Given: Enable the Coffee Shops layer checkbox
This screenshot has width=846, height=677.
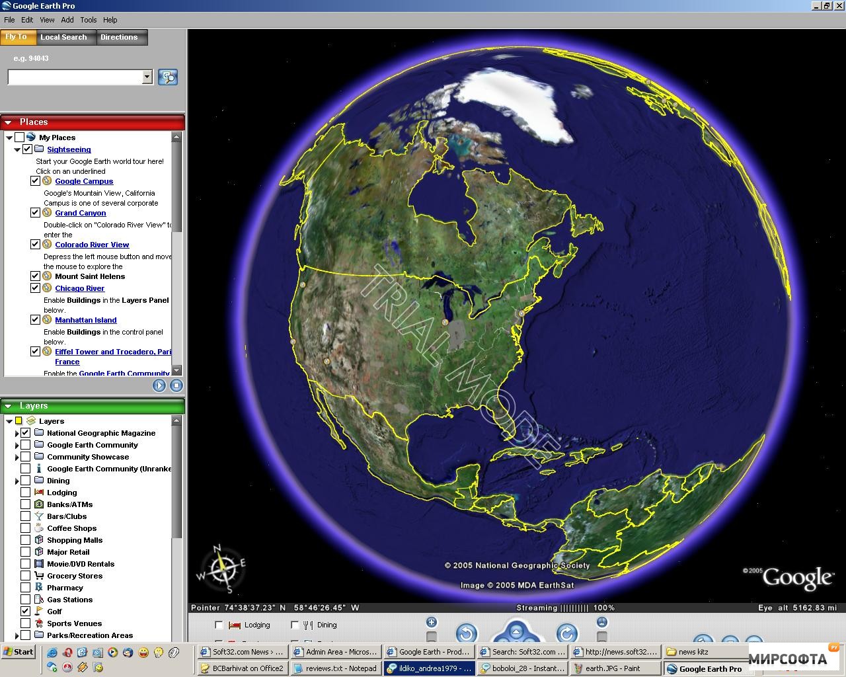Looking at the screenshot, I should click(x=26, y=528).
